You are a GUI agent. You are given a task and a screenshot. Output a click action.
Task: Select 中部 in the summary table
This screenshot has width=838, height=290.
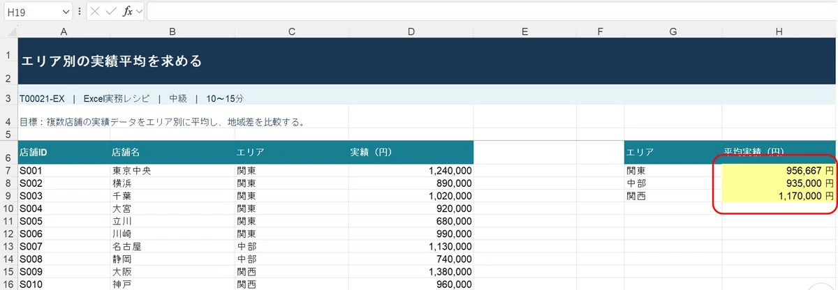click(x=672, y=183)
